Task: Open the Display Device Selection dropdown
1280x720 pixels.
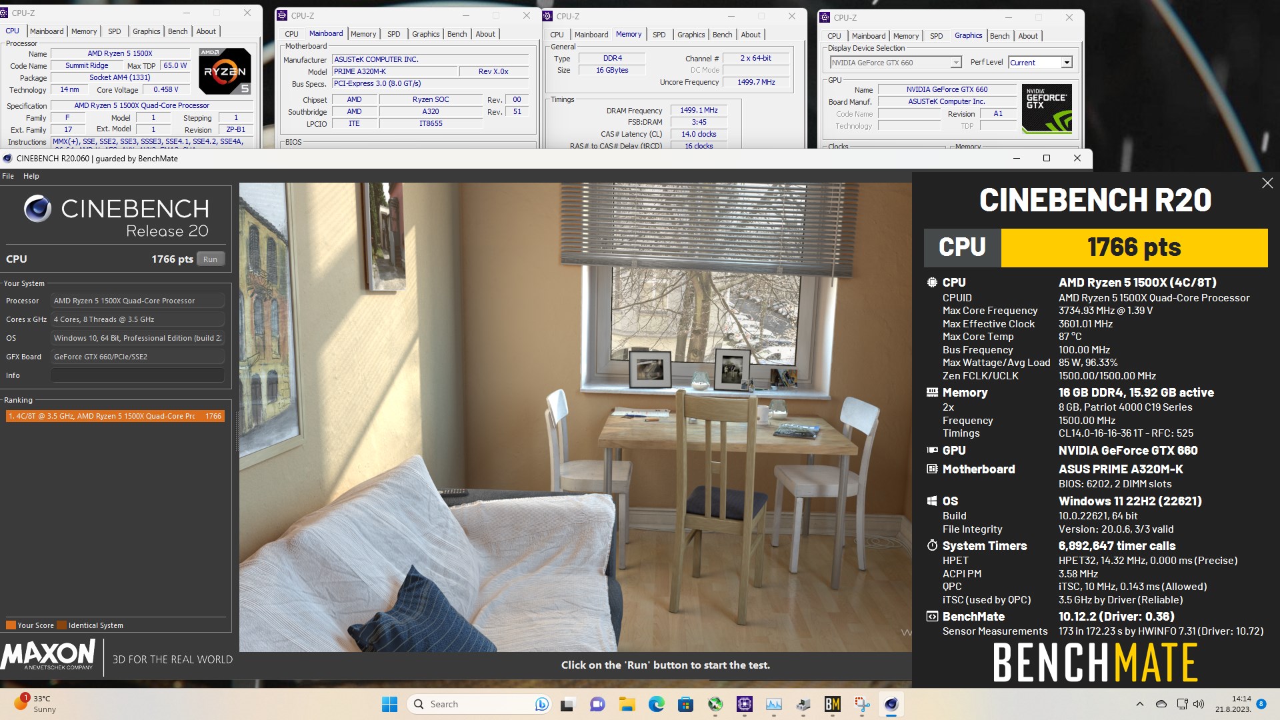Action: pos(895,63)
